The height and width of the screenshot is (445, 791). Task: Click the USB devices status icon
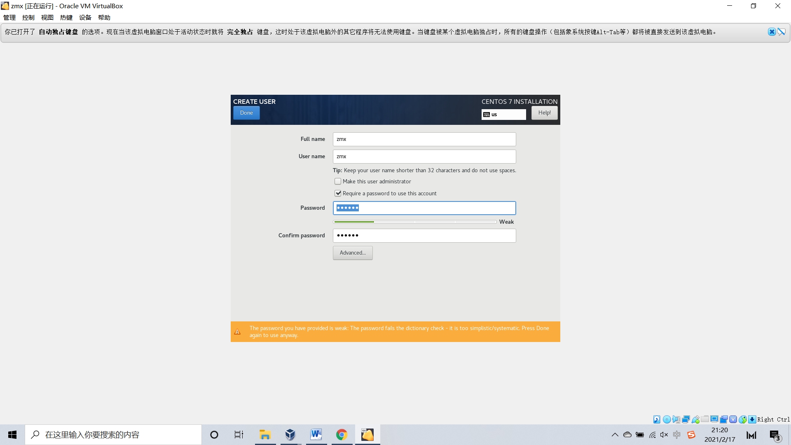pyautogui.click(x=695, y=419)
